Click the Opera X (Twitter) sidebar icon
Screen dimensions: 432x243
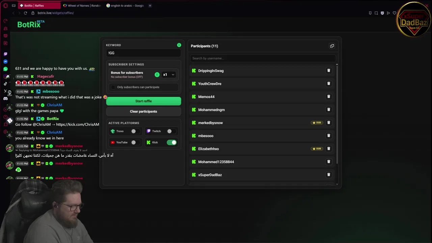(5, 91)
